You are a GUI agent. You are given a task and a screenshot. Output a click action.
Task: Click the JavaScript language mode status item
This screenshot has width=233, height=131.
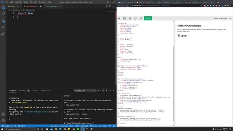84,126
